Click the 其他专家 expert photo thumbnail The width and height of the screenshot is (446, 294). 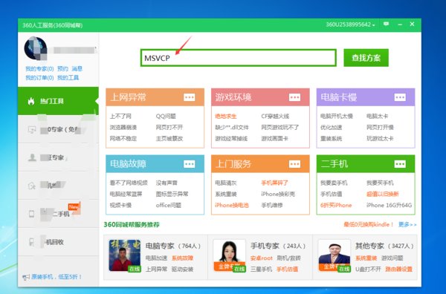334,255
